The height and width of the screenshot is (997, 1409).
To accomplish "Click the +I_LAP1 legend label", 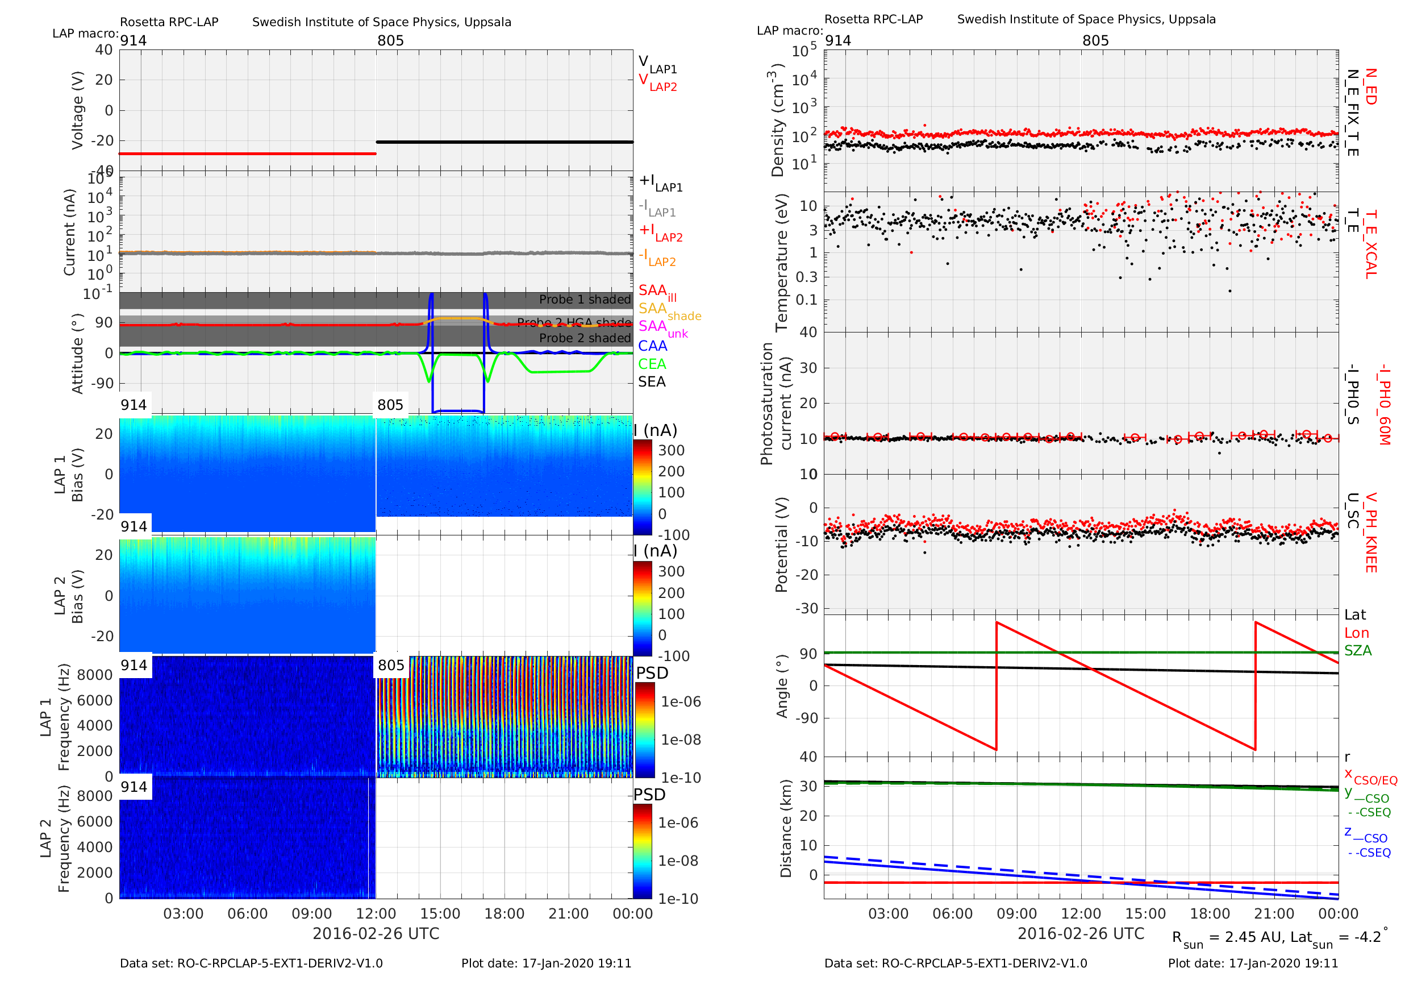I will click(x=661, y=182).
